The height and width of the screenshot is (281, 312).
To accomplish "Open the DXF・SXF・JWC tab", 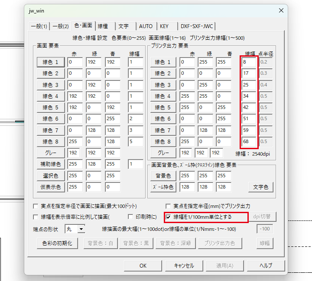I will [x=197, y=26].
